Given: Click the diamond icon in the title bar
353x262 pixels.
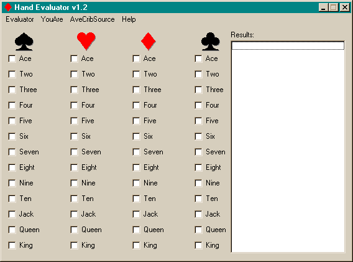Looking at the screenshot, I should click(x=8, y=7).
